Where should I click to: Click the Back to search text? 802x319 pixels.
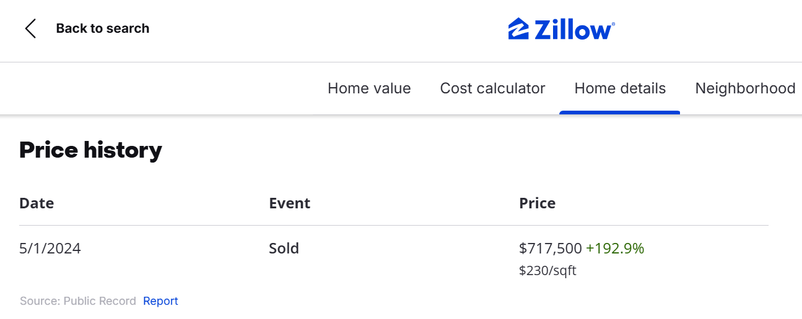click(102, 28)
